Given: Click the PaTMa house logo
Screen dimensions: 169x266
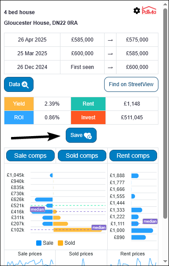Looking at the screenshot, I should pyautogui.click(x=149, y=10).
